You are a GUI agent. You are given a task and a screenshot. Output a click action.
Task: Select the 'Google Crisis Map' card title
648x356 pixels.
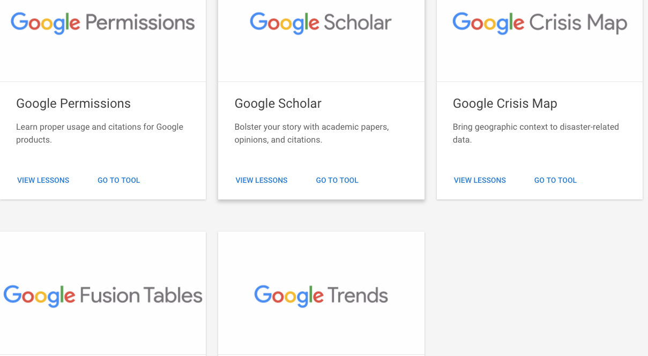[x=505, y=103]
